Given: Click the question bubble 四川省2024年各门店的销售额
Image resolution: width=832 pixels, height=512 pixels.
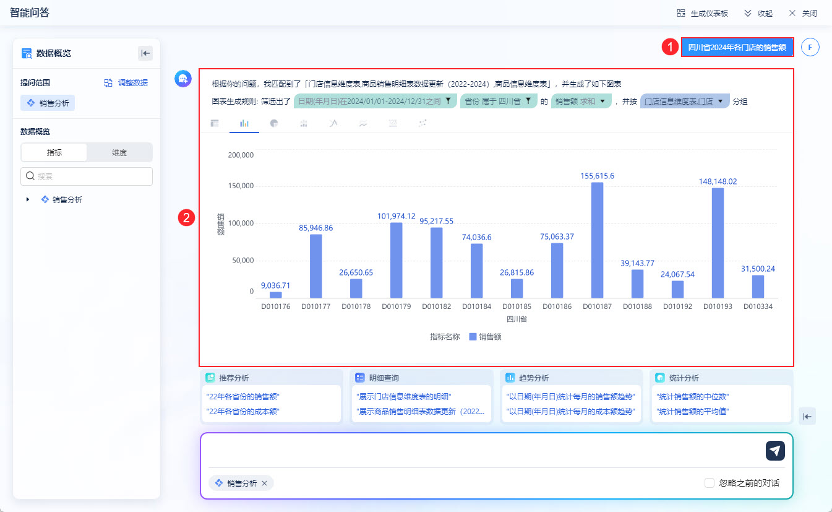Looking at the screenshot, I should tap(737, 47).
